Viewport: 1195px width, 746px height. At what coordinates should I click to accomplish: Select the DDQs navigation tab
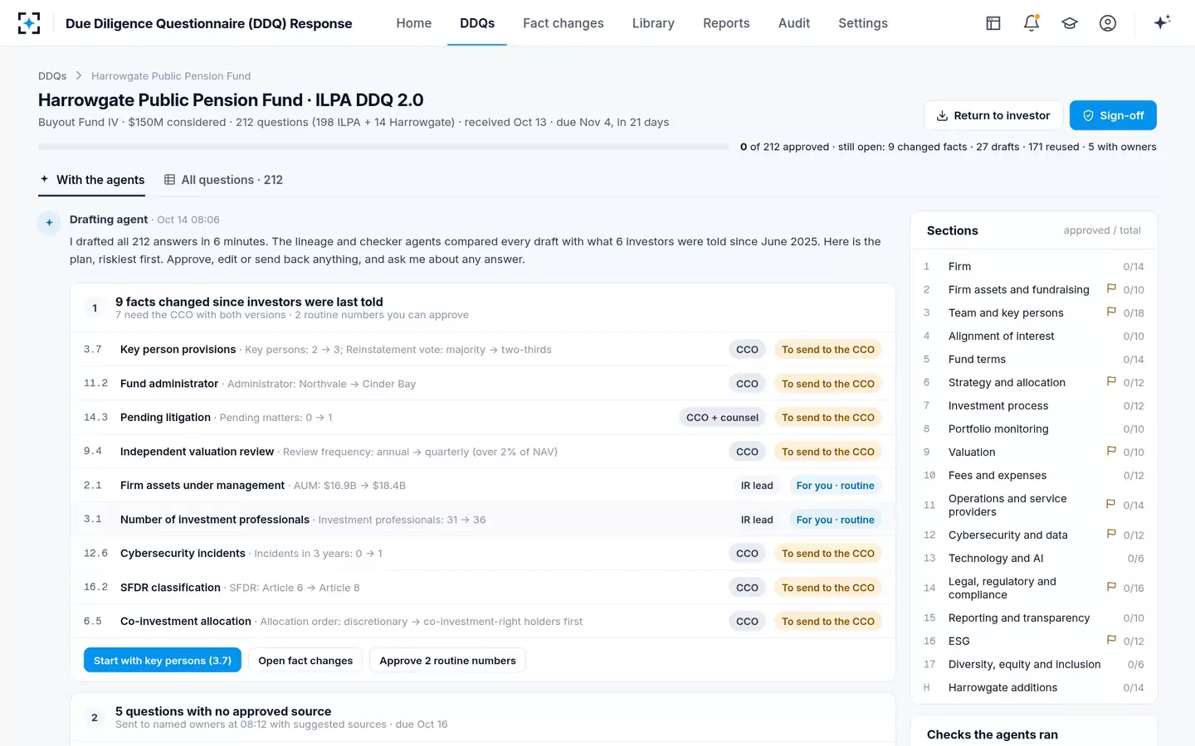[477, 23]
